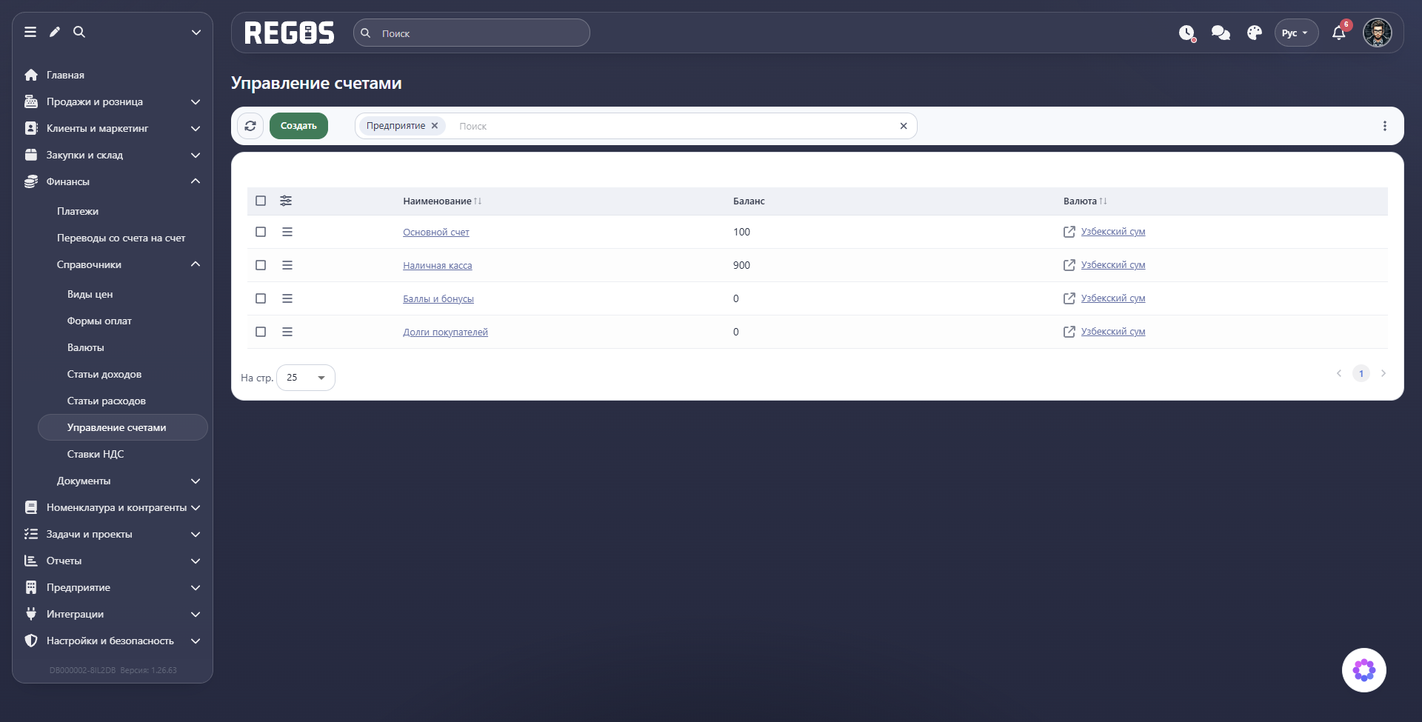This screenshot has height=722, width=1422.
Task: Click the Создать button
Action: (x=298, y=126)
